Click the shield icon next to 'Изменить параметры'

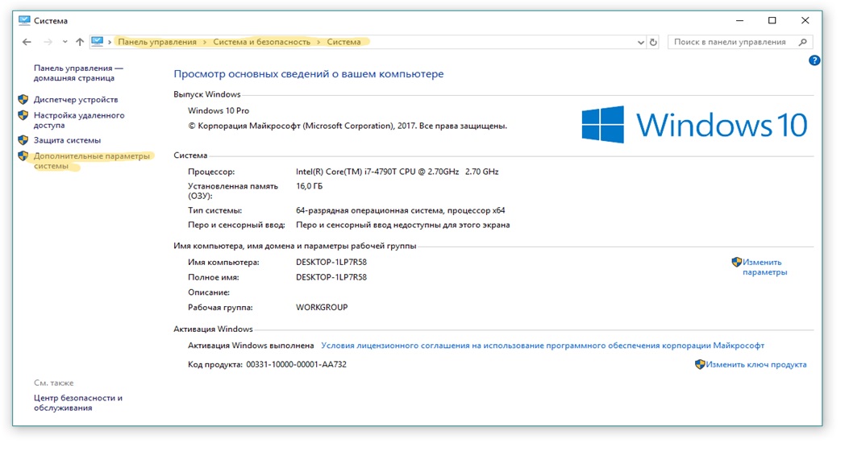pyautogui.click(x=737, y=262)
